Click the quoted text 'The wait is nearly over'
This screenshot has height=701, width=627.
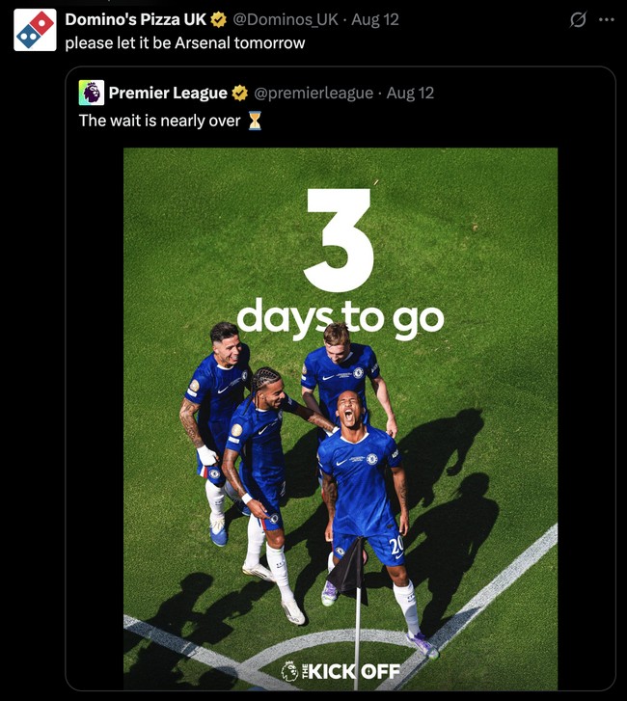point(159,121)
